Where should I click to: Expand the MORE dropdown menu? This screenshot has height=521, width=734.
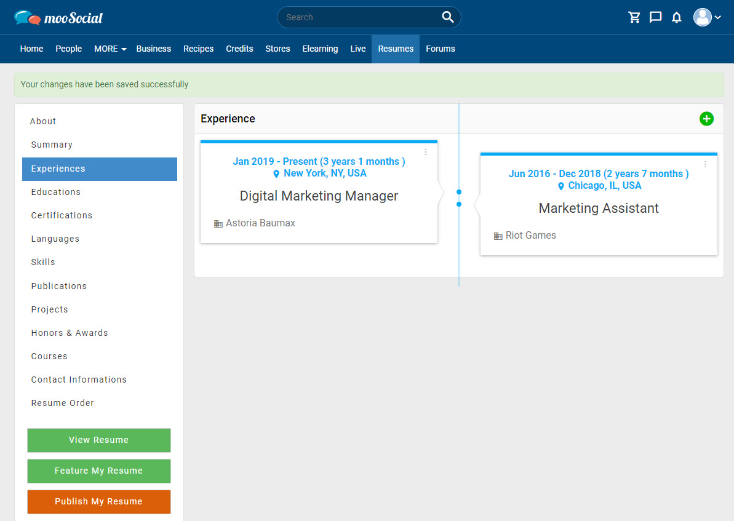[x=110, y=49]
